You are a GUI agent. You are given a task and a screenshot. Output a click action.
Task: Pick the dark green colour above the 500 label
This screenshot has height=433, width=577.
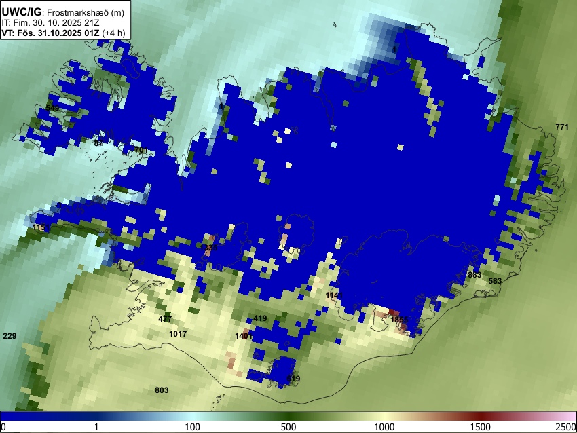point(288,417)
